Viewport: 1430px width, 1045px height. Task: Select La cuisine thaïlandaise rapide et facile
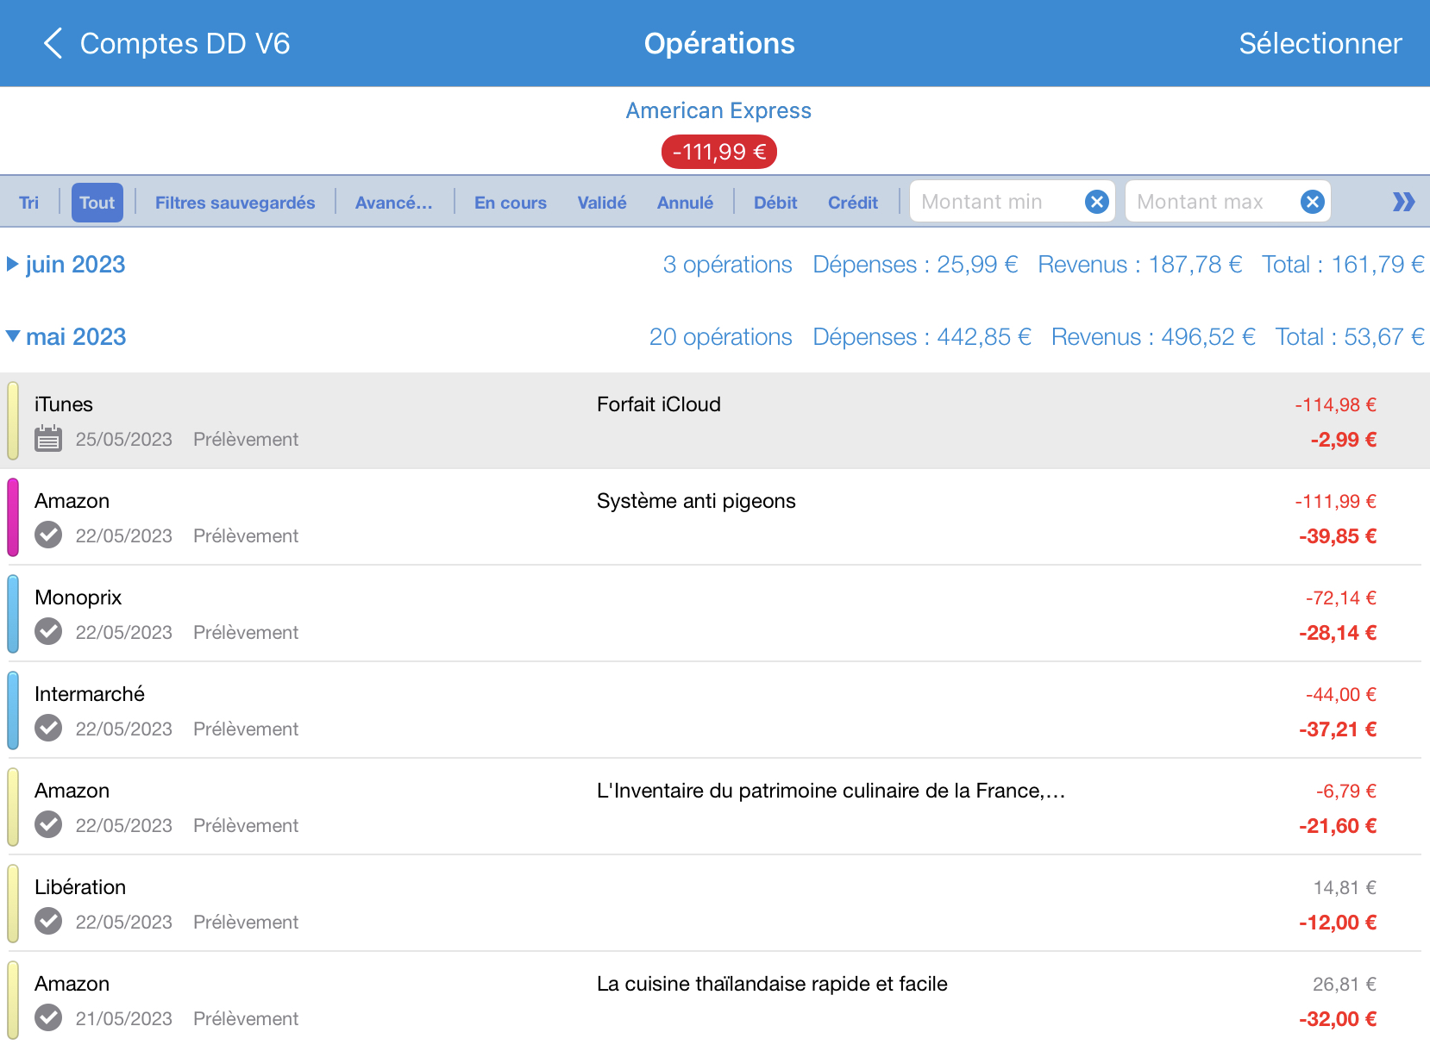coord(772,984)
